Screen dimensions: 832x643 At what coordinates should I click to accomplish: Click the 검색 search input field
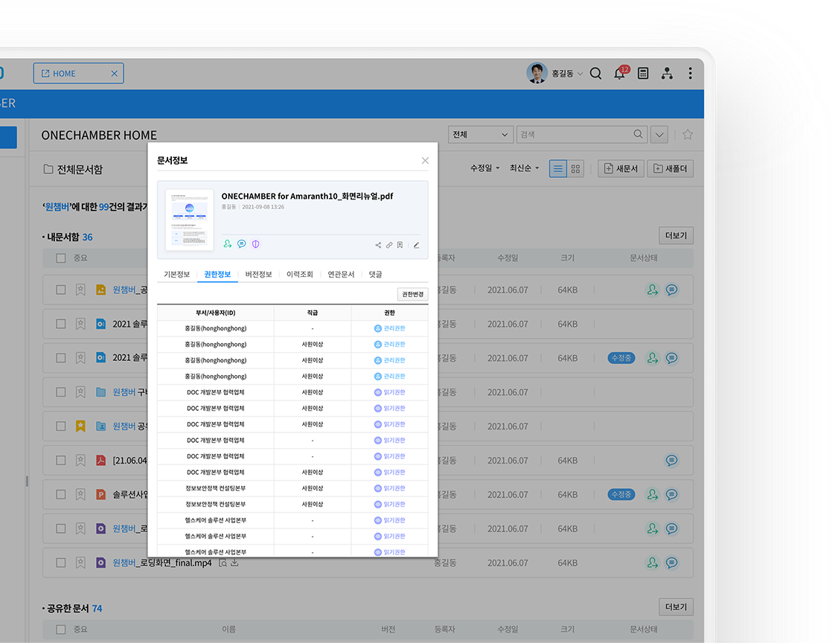point(582,134)
